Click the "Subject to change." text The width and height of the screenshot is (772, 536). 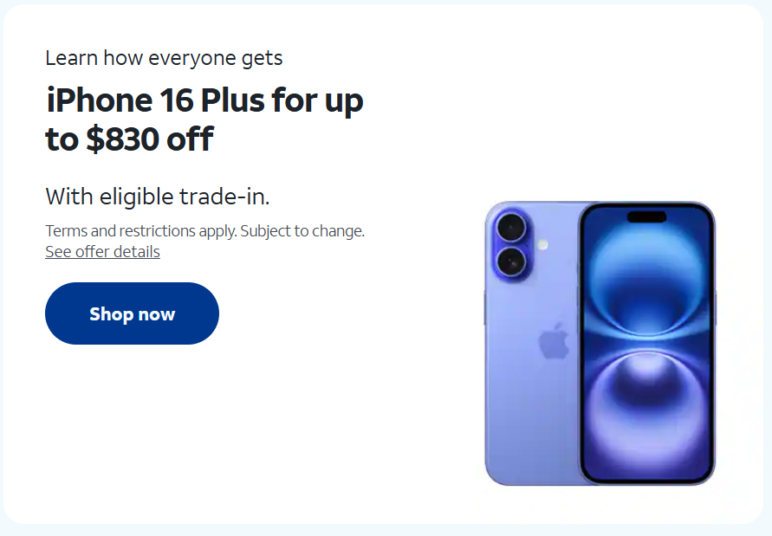[302, 231]
